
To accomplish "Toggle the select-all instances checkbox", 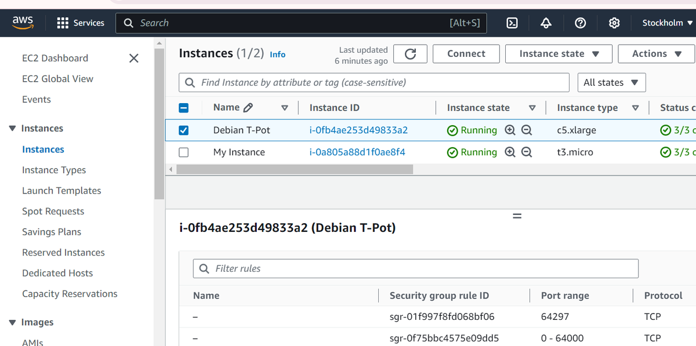I will (x=183, y=108).
